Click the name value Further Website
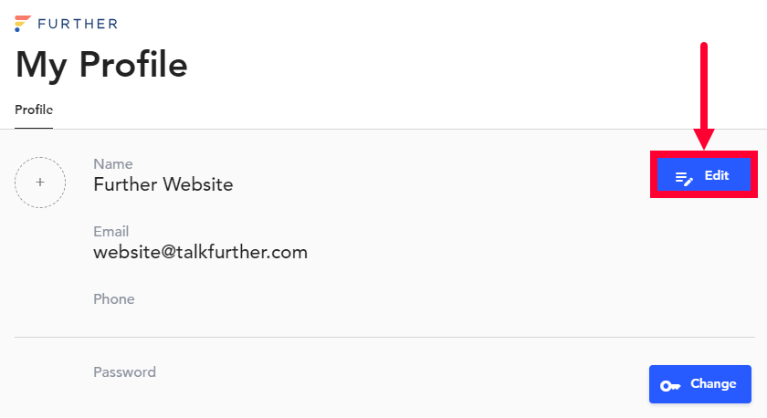The image size is (767, 418). click(163, 184)
